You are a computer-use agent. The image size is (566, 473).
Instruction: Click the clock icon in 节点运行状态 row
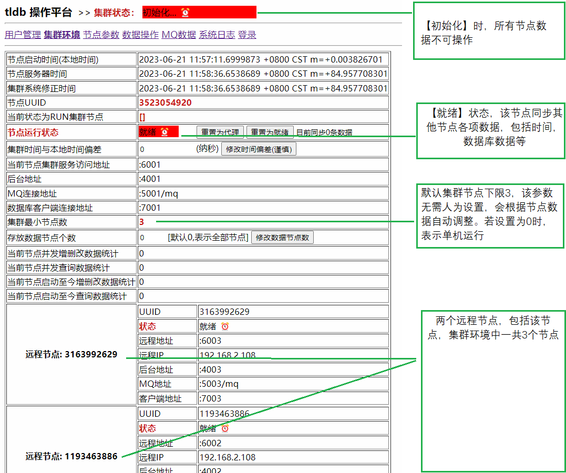(164, 132)
